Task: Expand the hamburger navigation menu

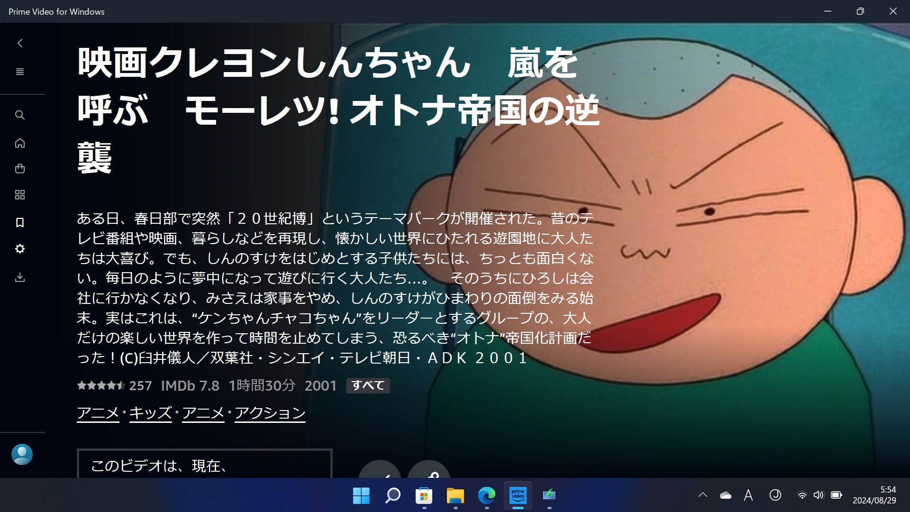Action: point(20,72)
